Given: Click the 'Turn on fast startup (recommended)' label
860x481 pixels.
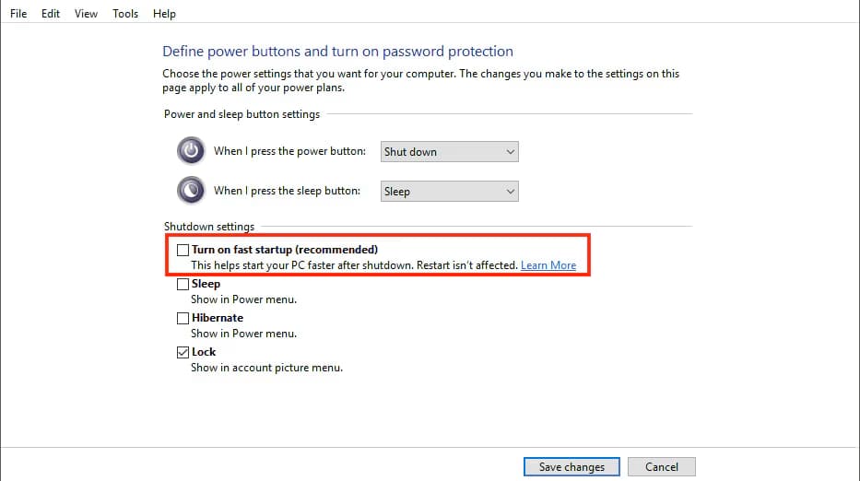Looking at the screenshot, I should click(285, 250).
